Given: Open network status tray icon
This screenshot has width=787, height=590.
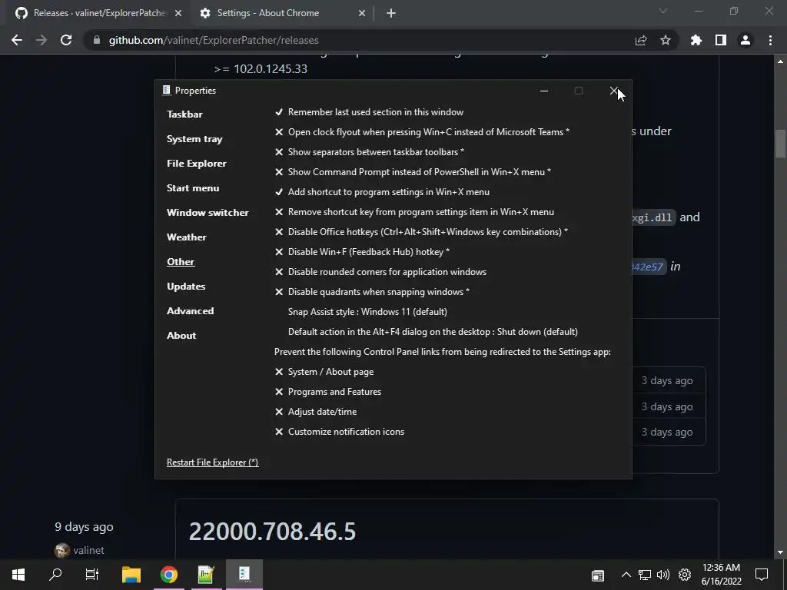Looking at the screenshot, I should coord(645,575).
